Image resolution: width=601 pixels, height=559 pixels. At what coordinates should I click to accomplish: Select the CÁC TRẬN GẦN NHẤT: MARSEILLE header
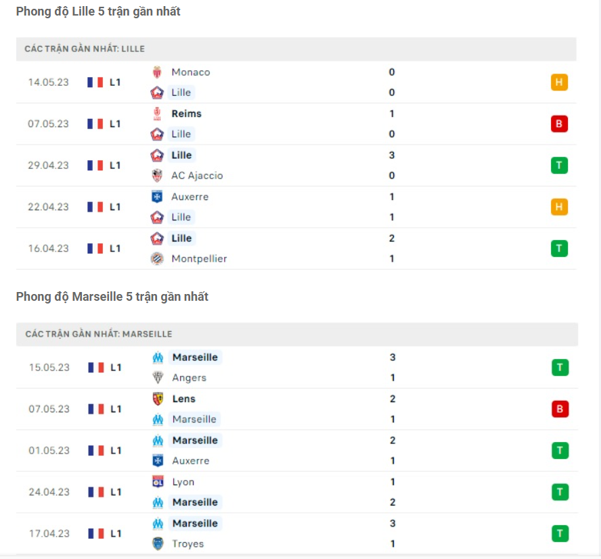tap(95, 333)
